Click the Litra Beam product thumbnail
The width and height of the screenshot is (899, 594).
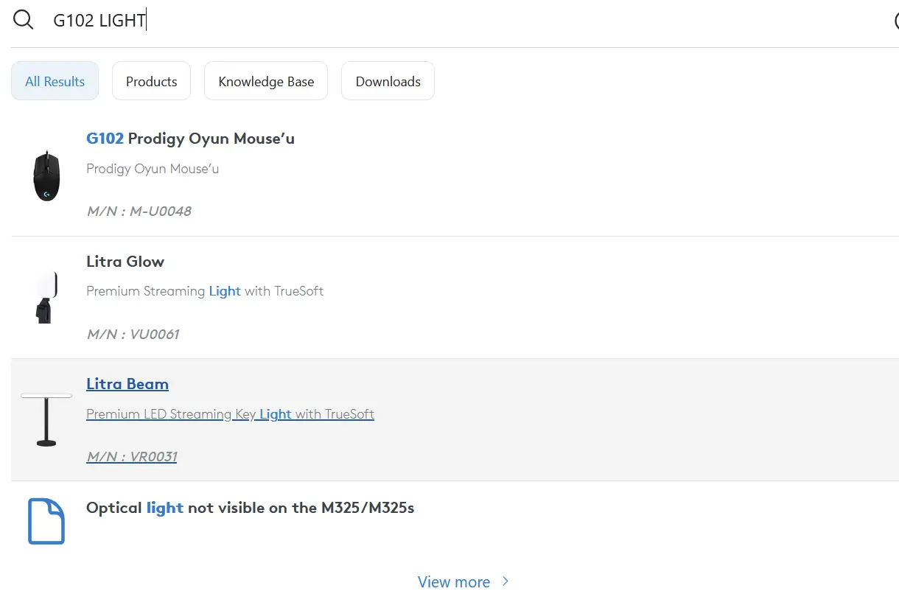pyautogui.click(x=46, y=420)
